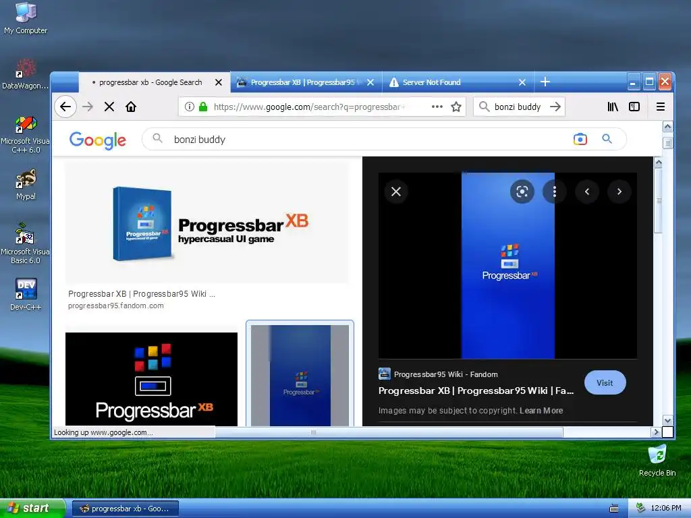Click the horizontal scrollbar right arrow
The height and width of the screenshot is (518, 691).
656,432
